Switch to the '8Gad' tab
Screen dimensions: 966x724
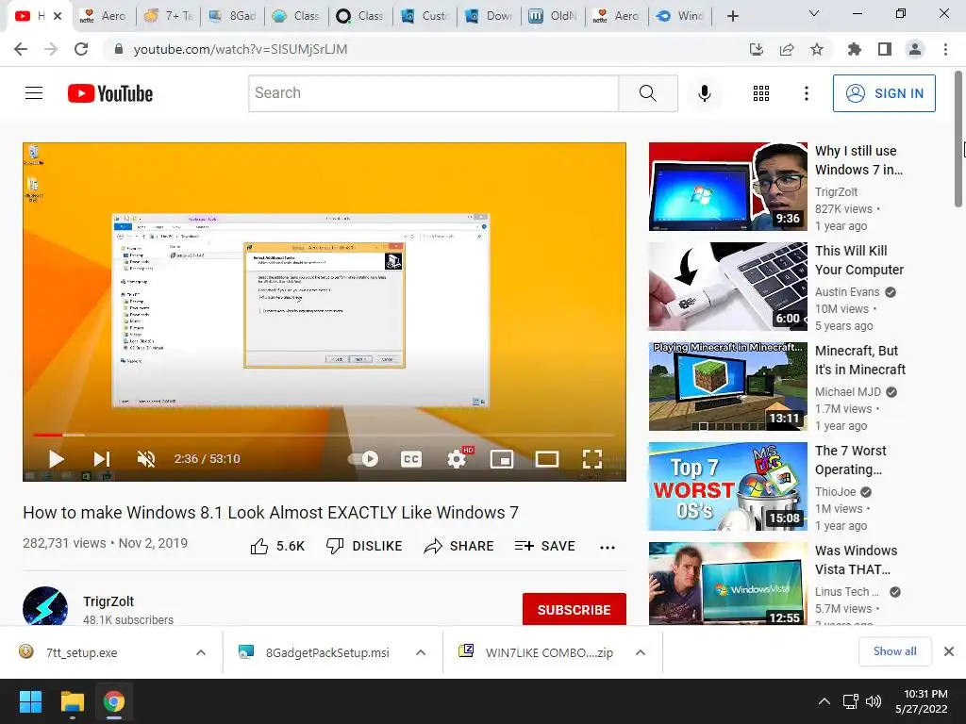232,16
